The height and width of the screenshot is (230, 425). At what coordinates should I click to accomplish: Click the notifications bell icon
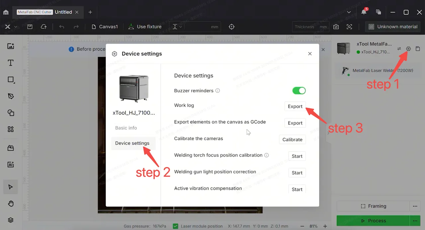tap(364, 12)
